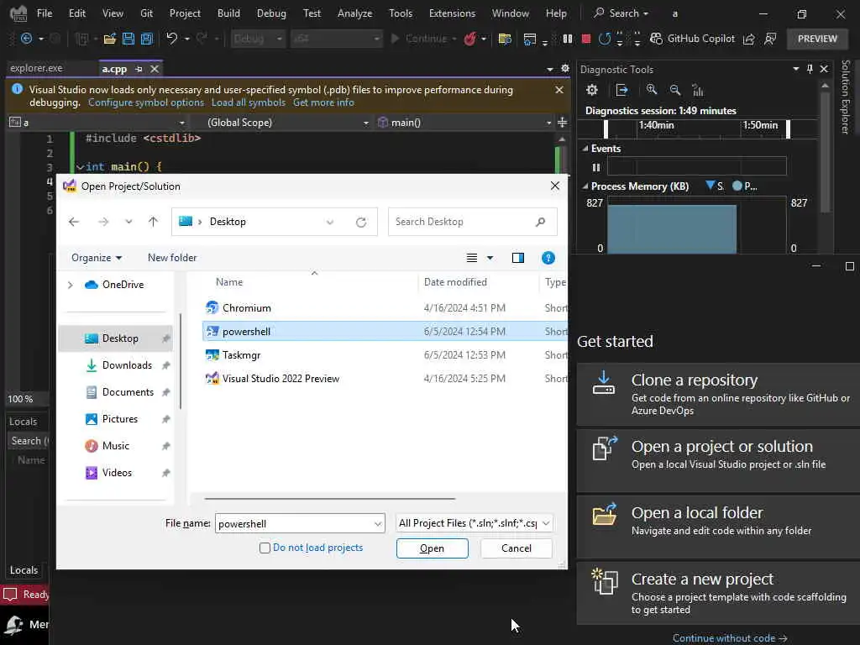This screenshot has height=645, width=860.
Task: Select the Taskmgr shortcut in file list
Action: point(385,355)
